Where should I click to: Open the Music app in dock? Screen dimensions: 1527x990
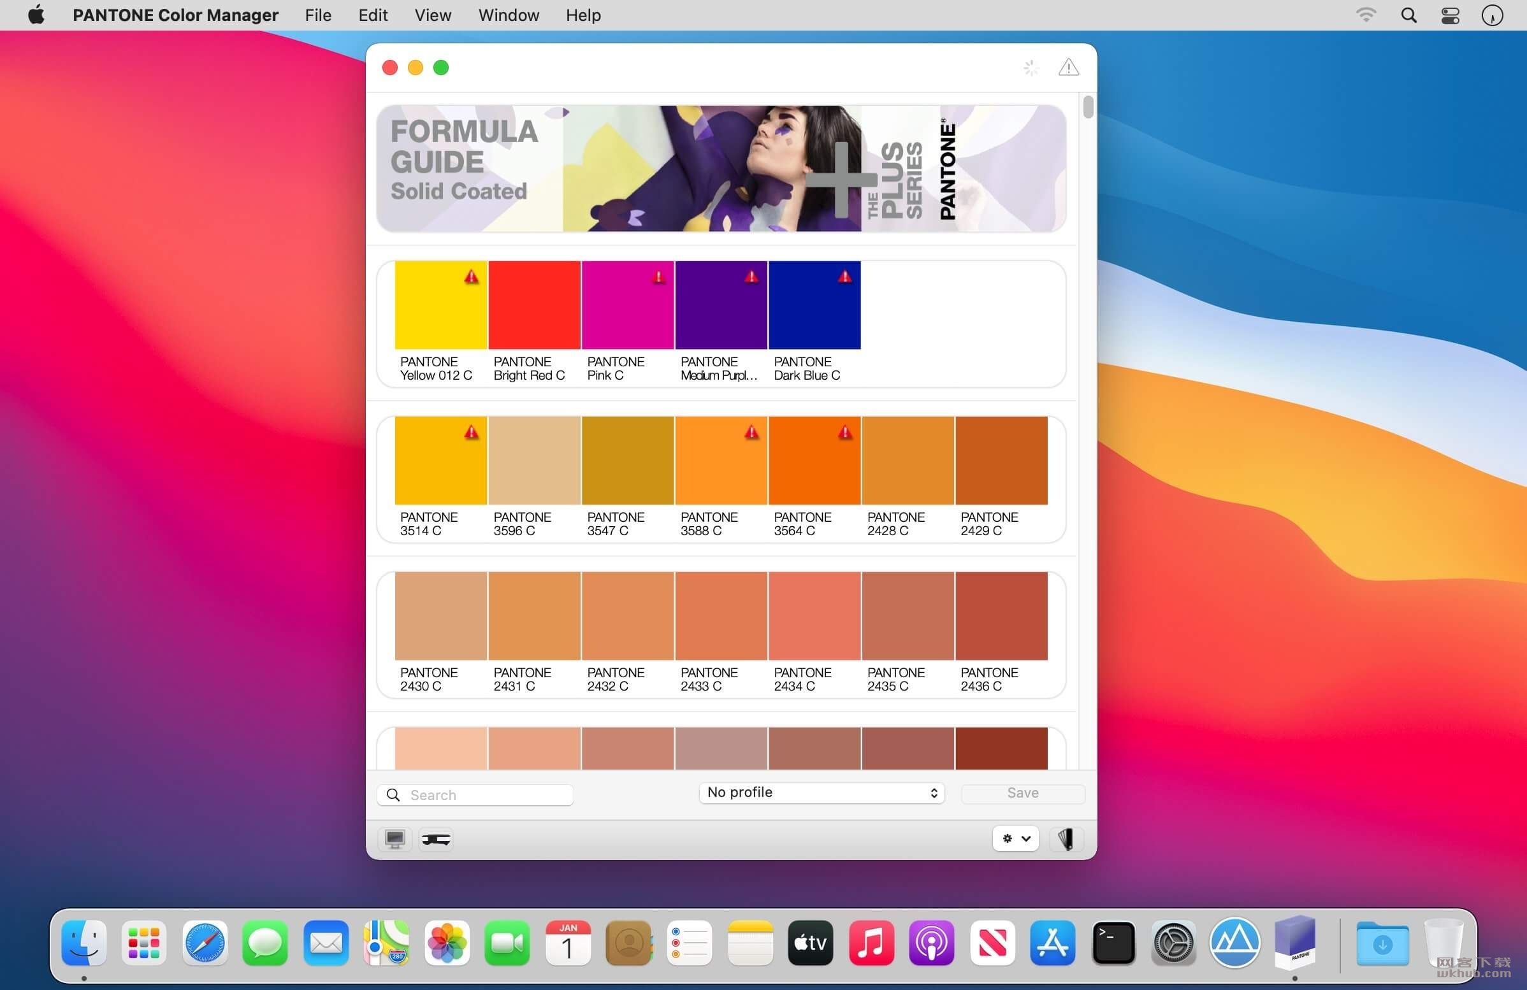pyautogui.click(x=871, y=943)
